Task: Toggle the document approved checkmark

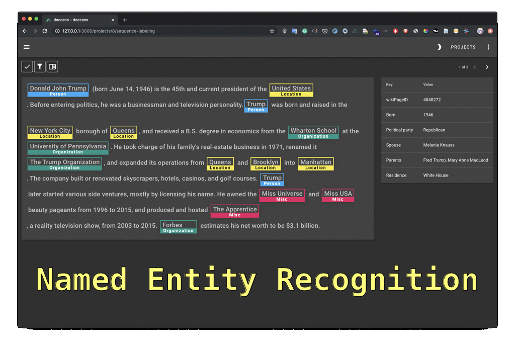Action: 27,66
